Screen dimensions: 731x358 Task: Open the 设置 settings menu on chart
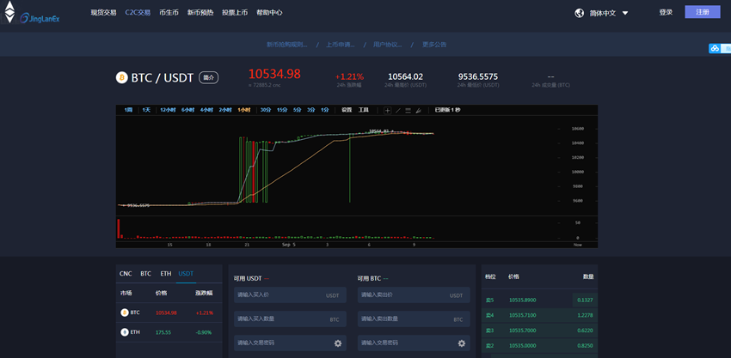(347, 110)
